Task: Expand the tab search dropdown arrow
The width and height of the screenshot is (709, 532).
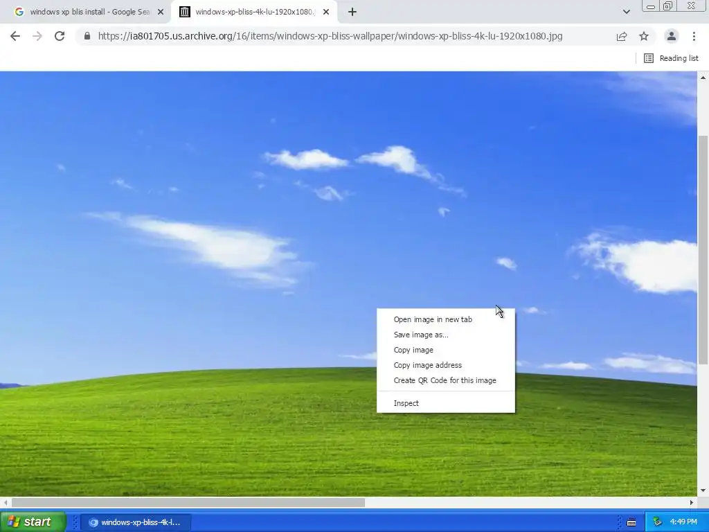Action: click(x=626, y=12)
